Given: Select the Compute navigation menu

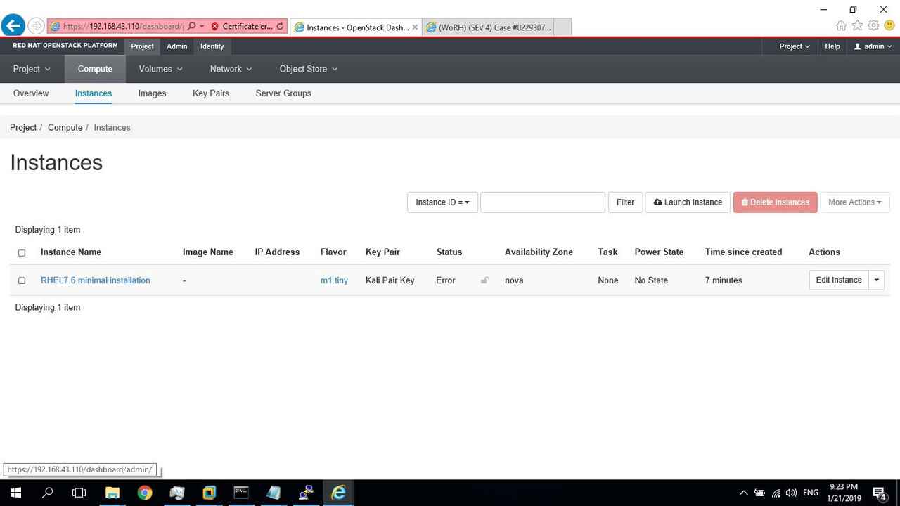Looking at the screenshot, I should pos(95,69).
